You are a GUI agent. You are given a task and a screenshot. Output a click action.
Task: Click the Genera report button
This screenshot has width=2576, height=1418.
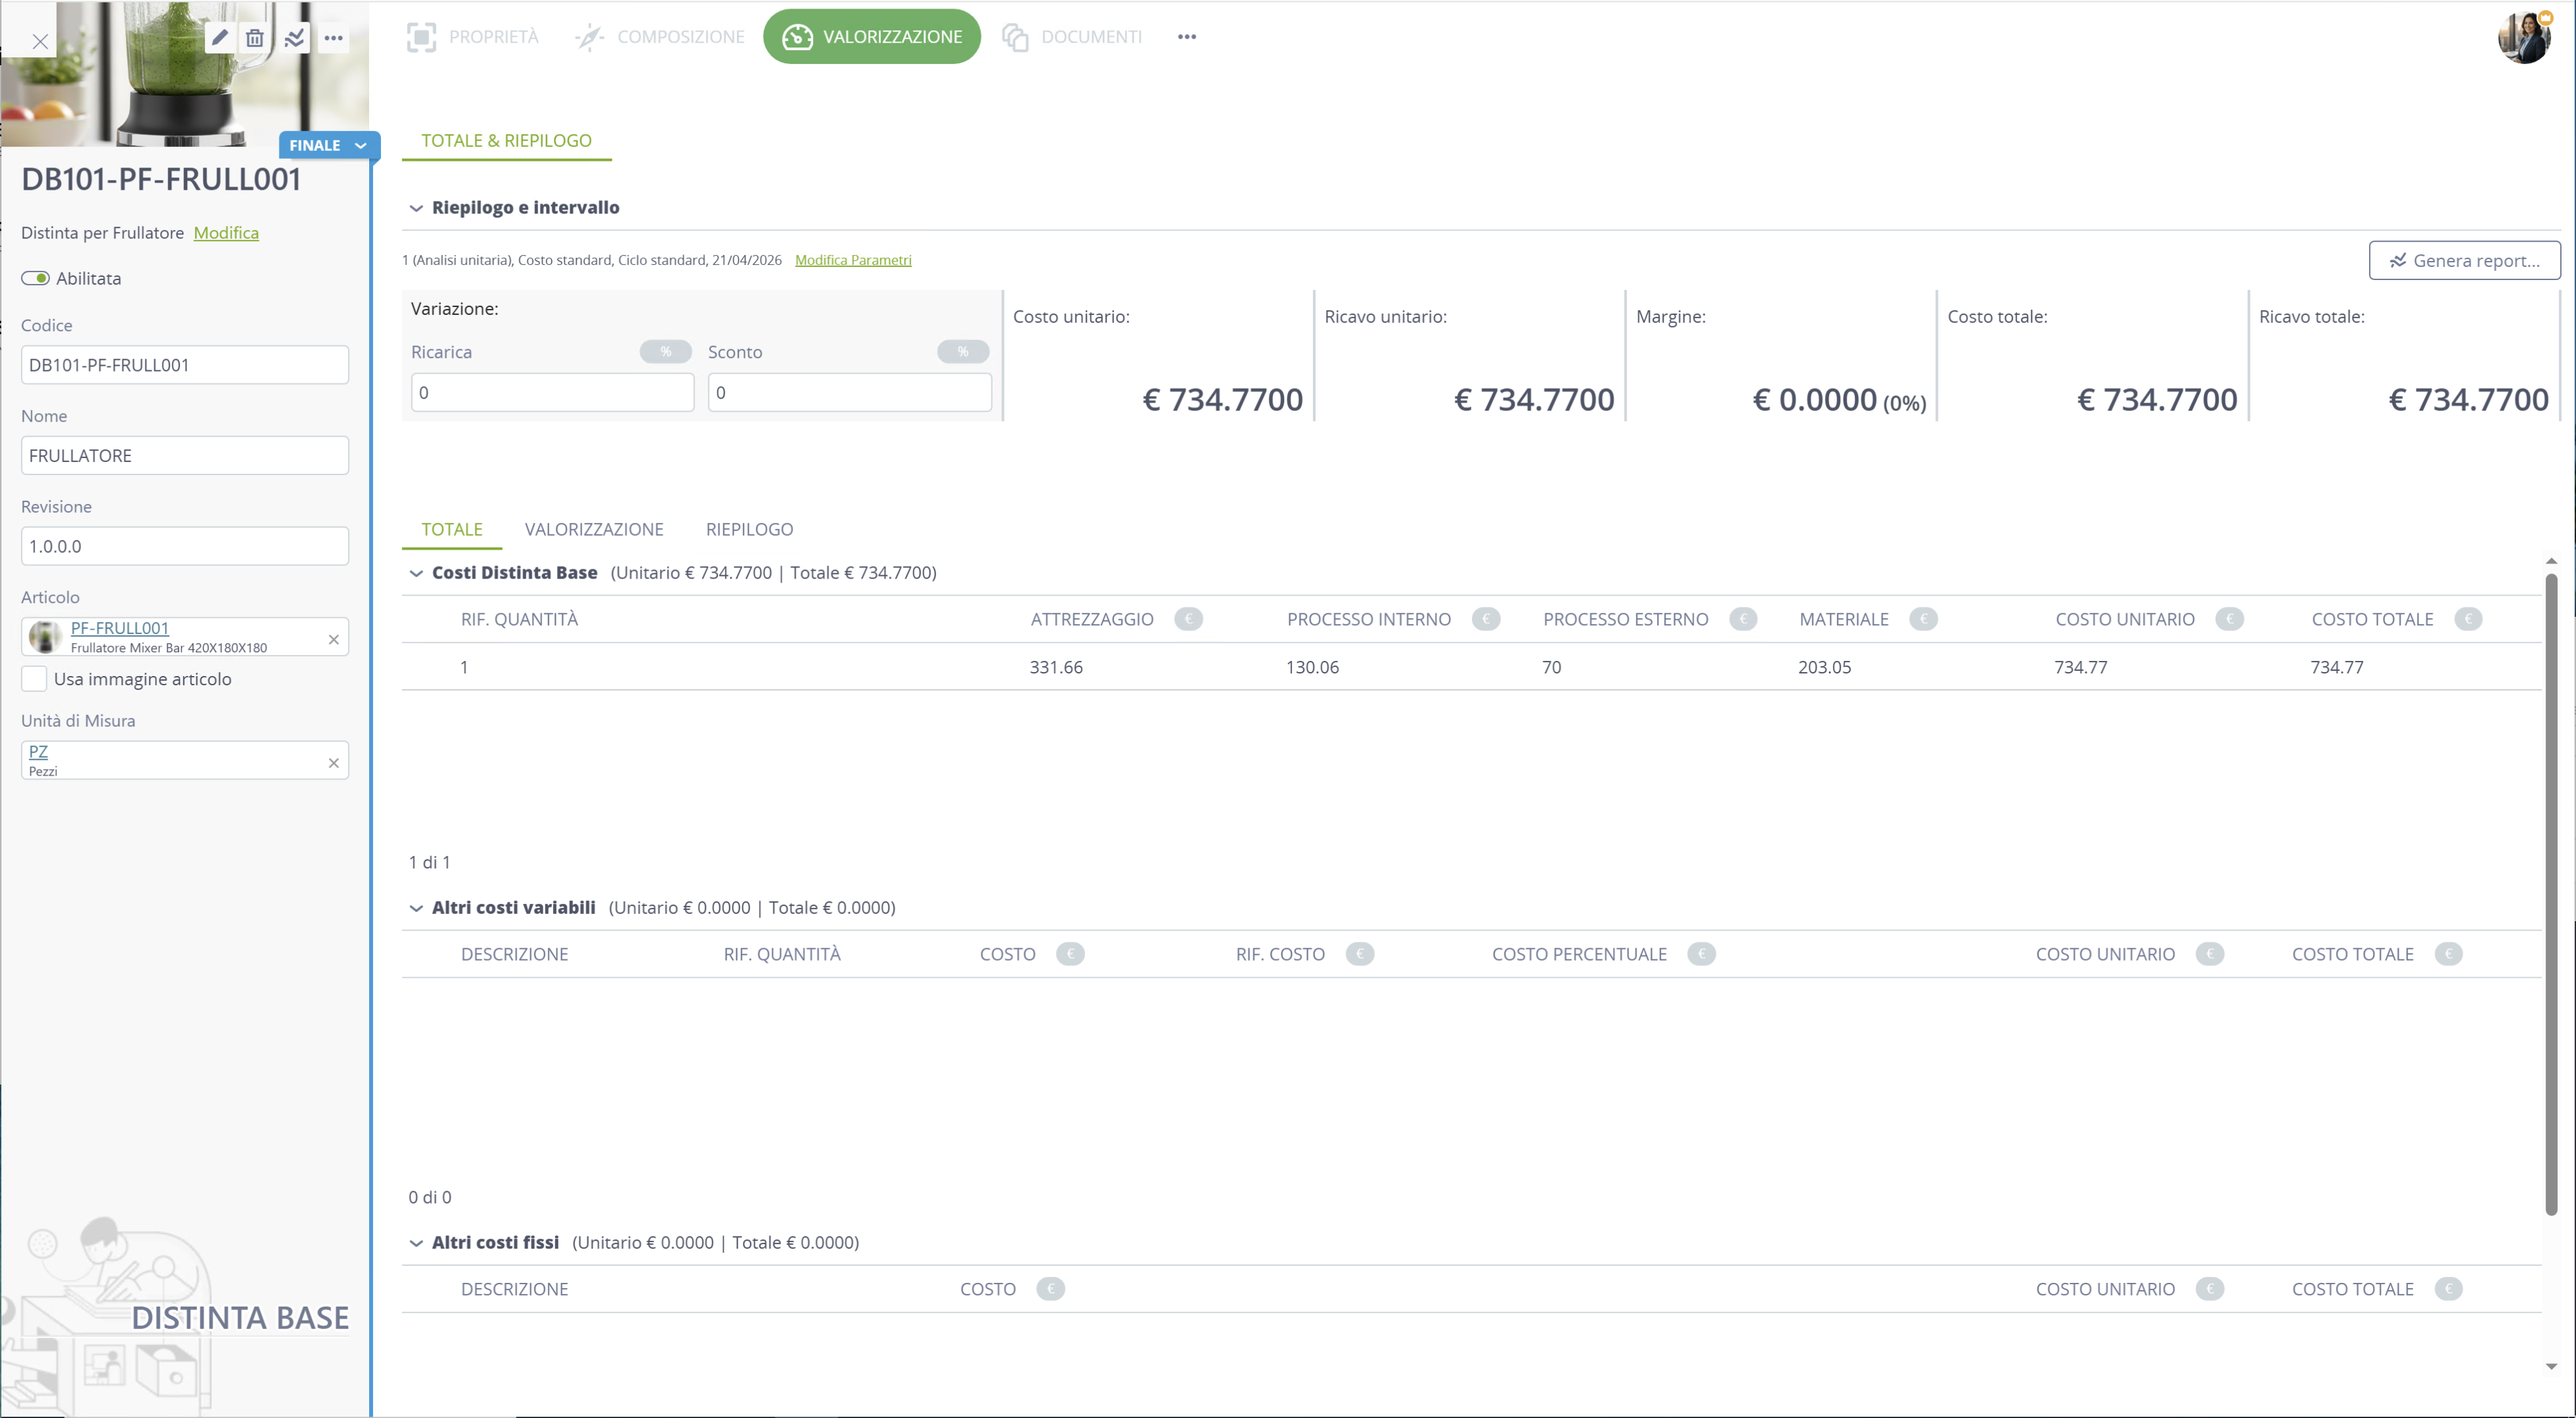(x=2464, y=260)
